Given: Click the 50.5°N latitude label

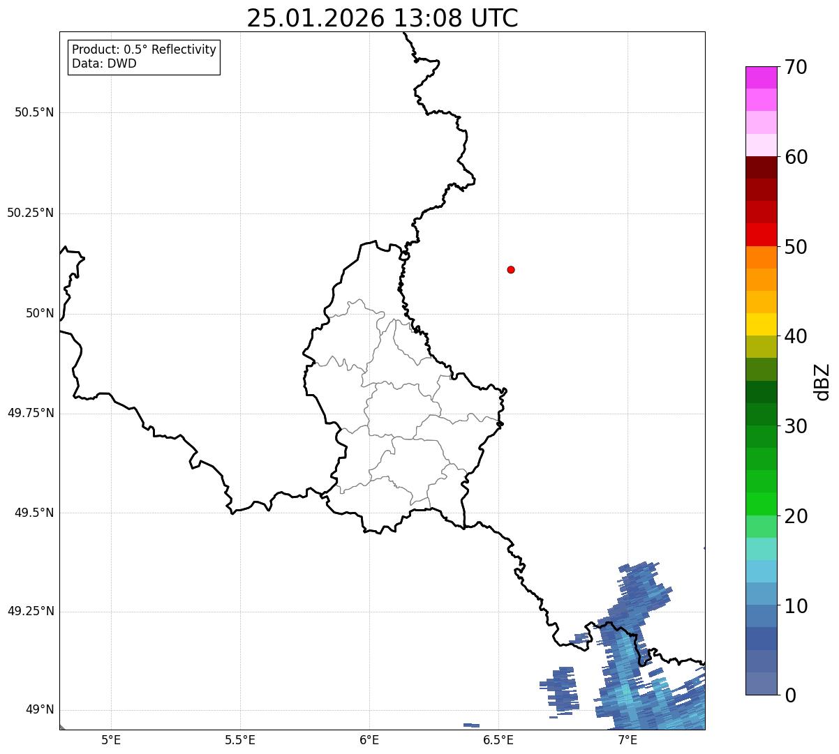Looking at the screenshot, I should click(x=34, y=112).
